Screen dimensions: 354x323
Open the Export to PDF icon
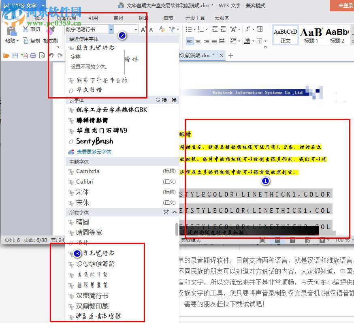(x=24, y=56)
